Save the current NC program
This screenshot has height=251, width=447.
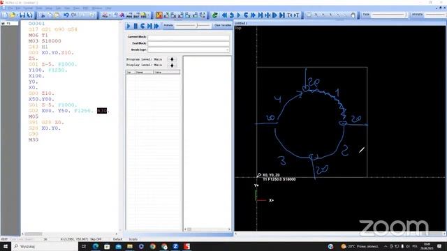tap(22, 15)
